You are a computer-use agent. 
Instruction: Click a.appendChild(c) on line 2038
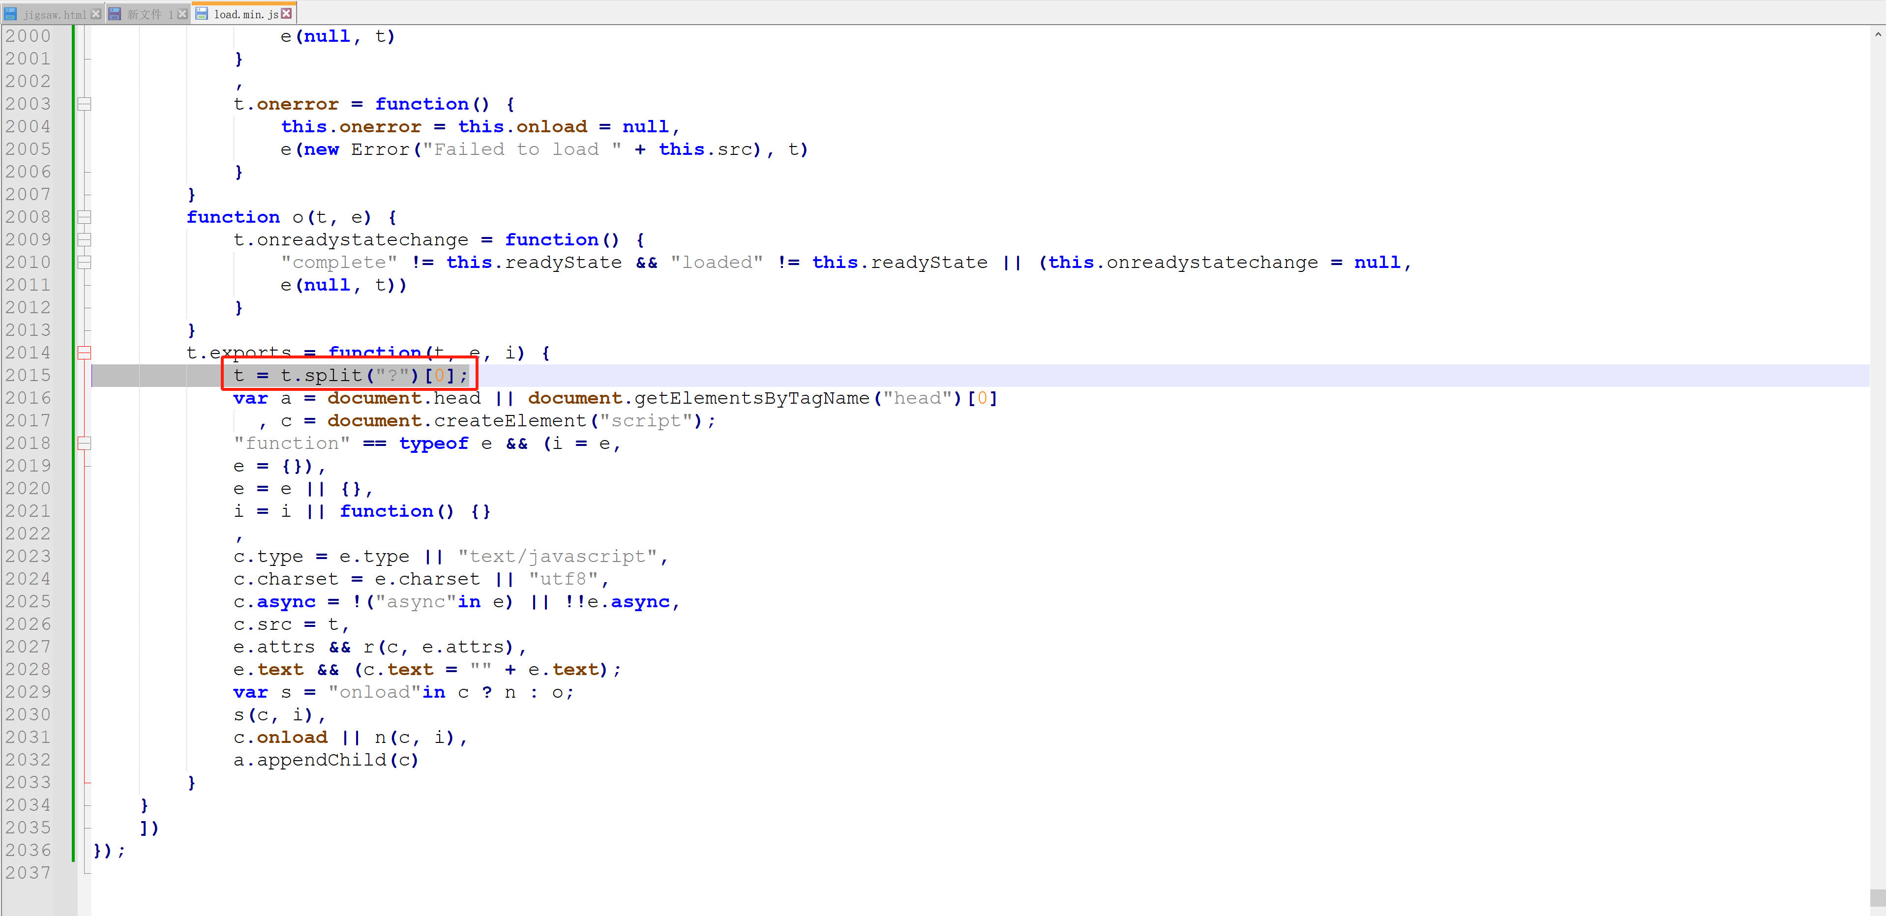(326, 760)
